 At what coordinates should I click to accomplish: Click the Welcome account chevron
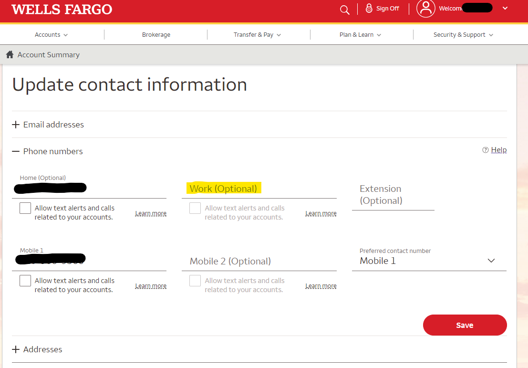click(505, 8)
